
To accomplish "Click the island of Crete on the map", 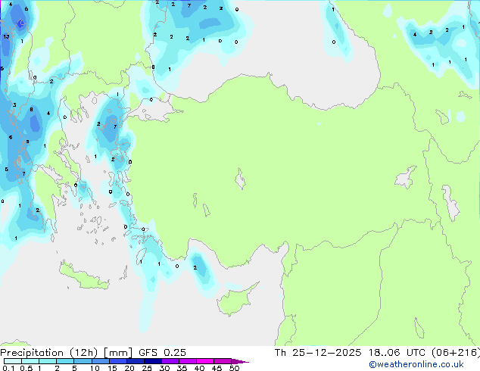I will (x=84, y=277).
